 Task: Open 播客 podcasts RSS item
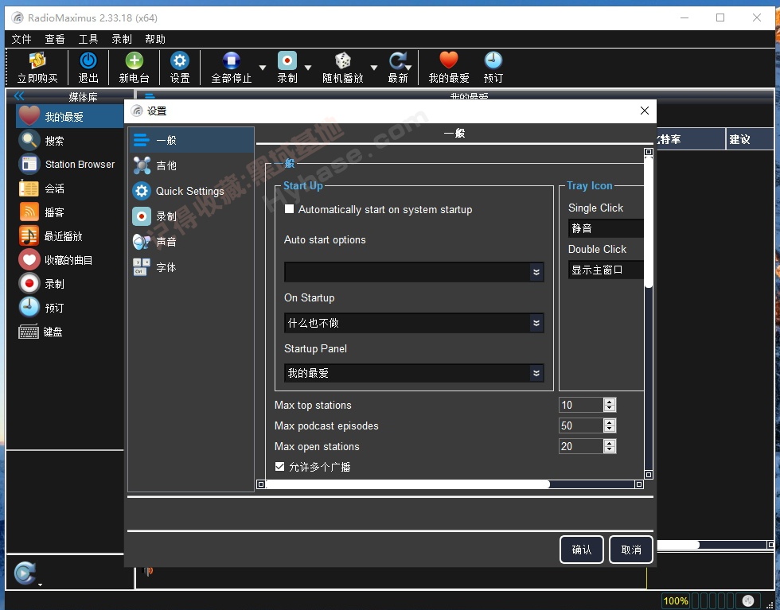[41, 212]
